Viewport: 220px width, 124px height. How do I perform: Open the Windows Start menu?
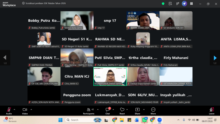[x=60, y=120]
